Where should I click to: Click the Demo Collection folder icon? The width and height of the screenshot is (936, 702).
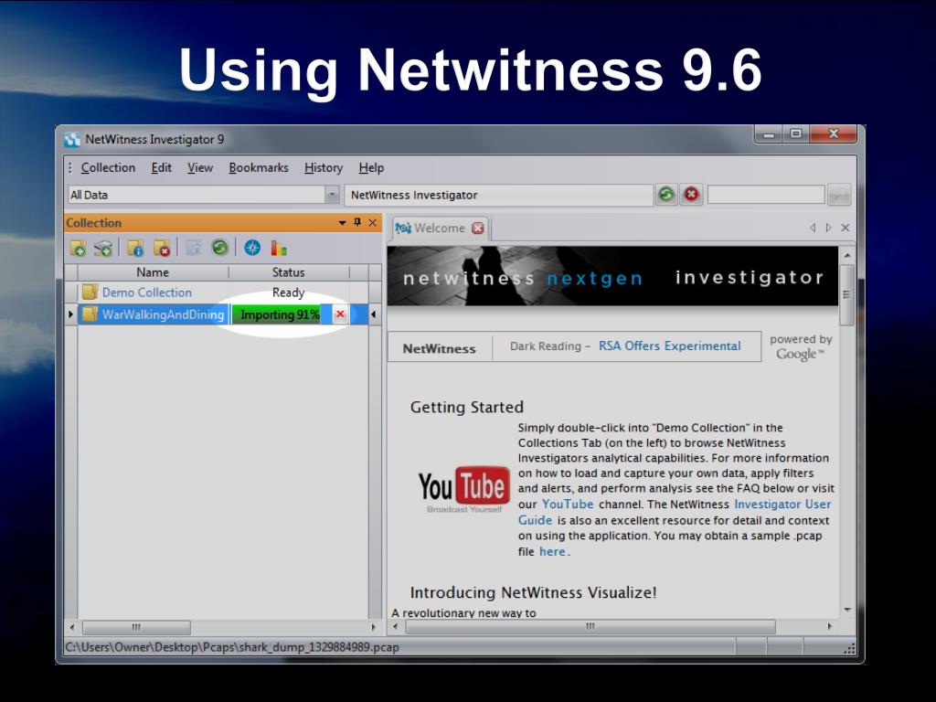pos(90,292)
